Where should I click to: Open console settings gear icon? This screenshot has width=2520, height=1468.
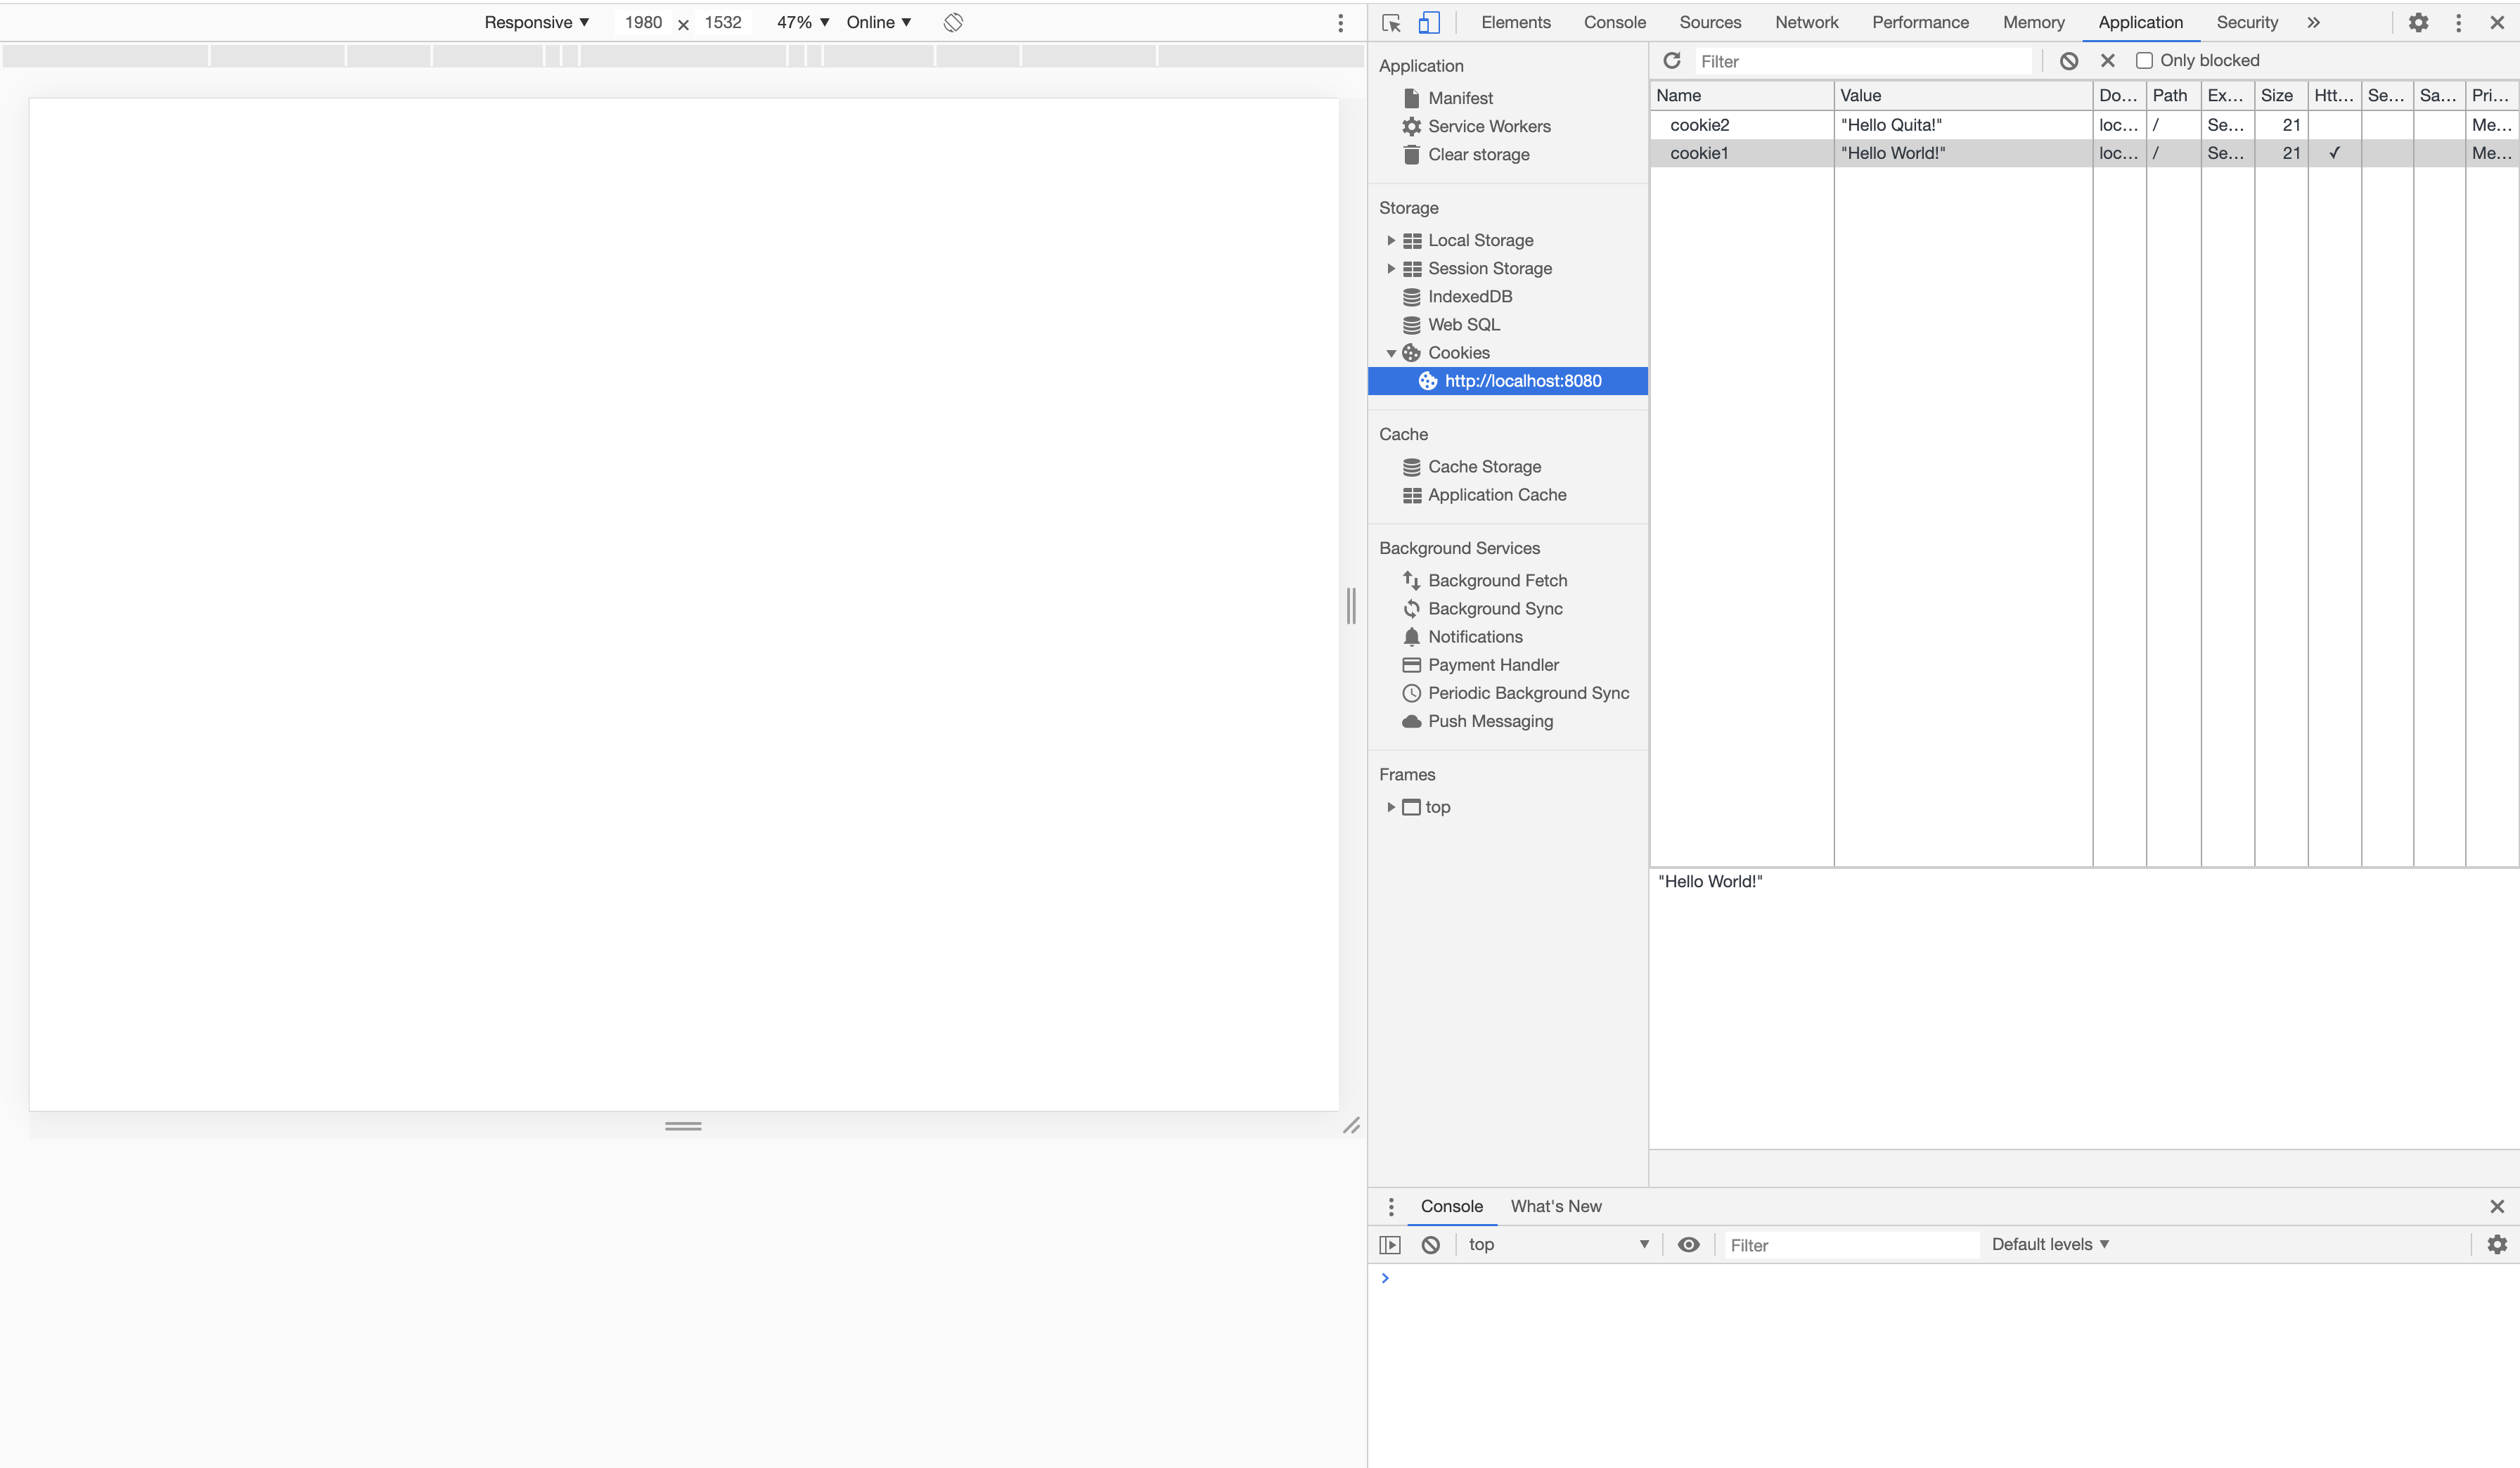tap(2497, 1244)
